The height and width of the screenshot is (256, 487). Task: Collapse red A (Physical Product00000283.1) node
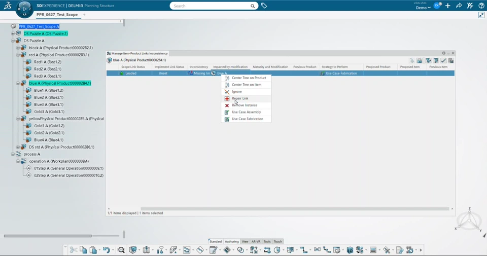pyautogui.click(x=18, y=55)
